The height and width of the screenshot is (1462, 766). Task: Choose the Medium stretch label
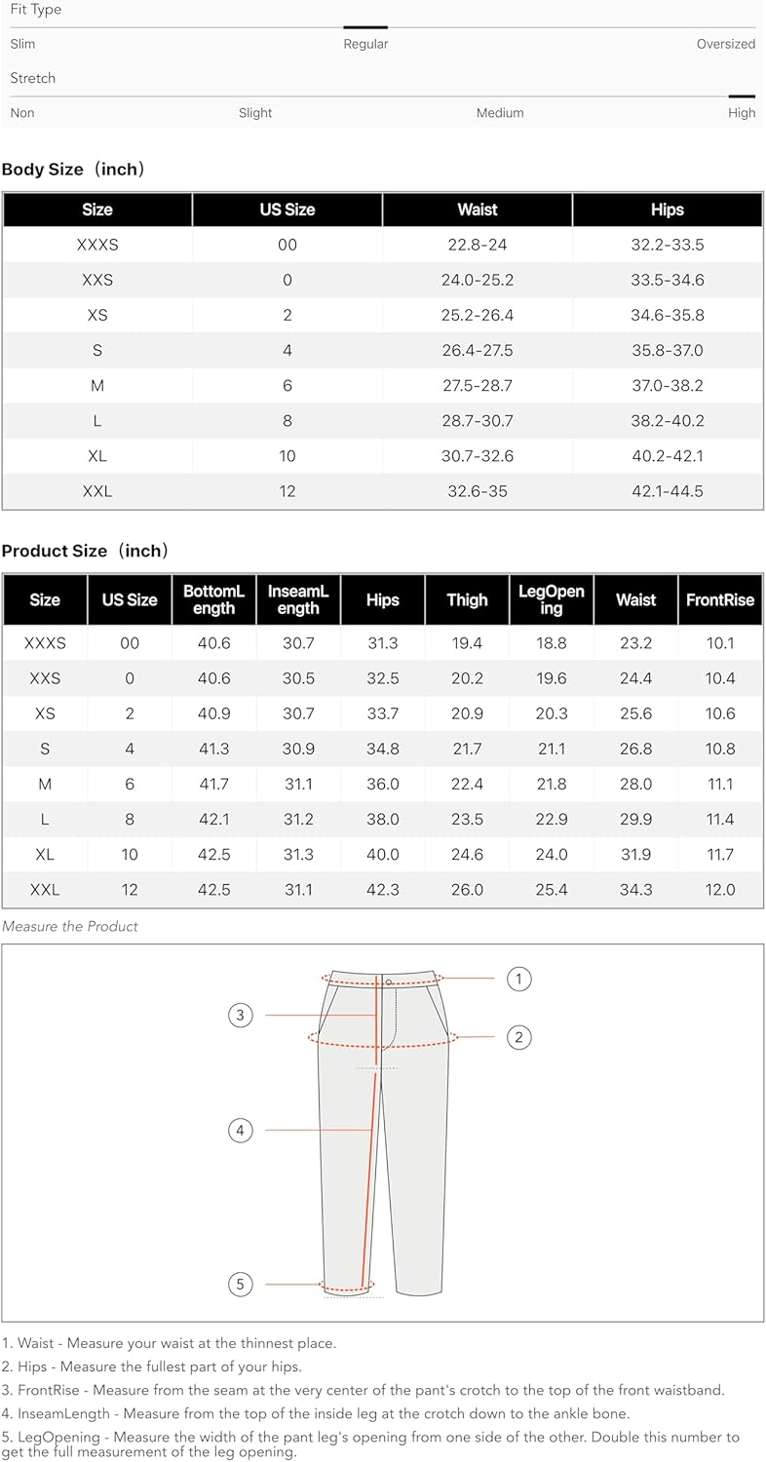[x=500, y=113]
